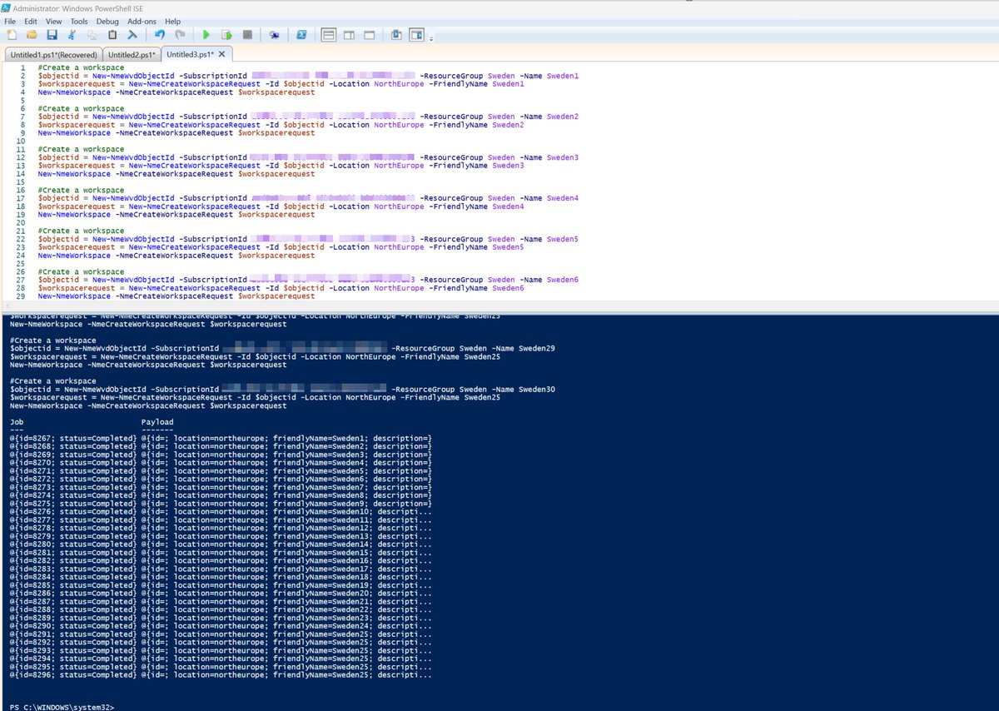The image size is (999, 711).
Task: Click the '@{id=8280; status=Completed}' job entry
Action: click(x=73, y=544)
